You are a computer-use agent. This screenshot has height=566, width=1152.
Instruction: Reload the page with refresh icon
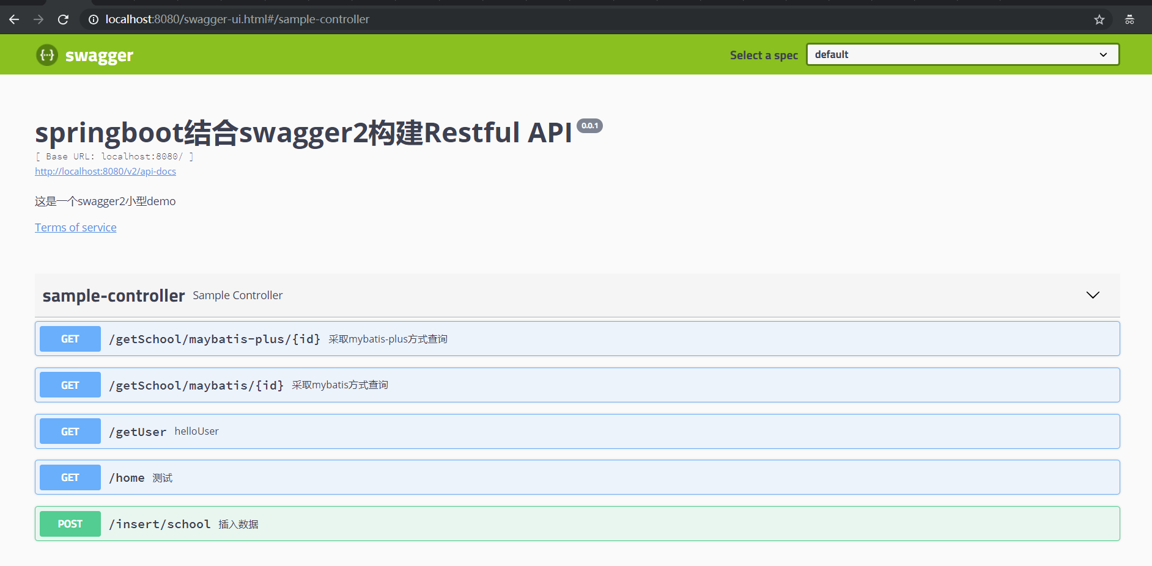coord(63,20)
